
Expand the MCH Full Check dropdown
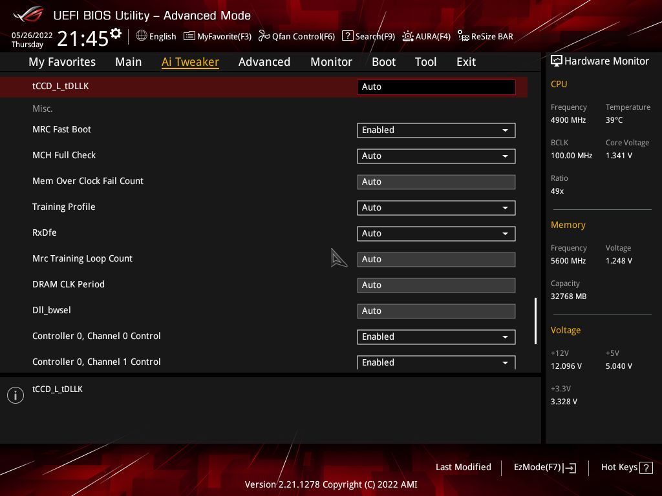pyautogui.click(x=436, y=156)
